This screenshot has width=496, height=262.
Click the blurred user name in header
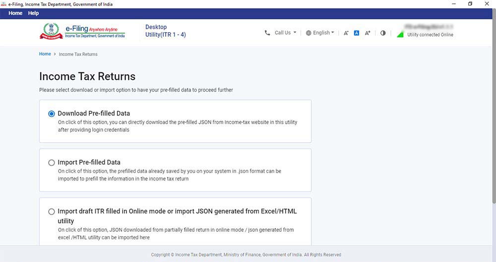(430, 26)
